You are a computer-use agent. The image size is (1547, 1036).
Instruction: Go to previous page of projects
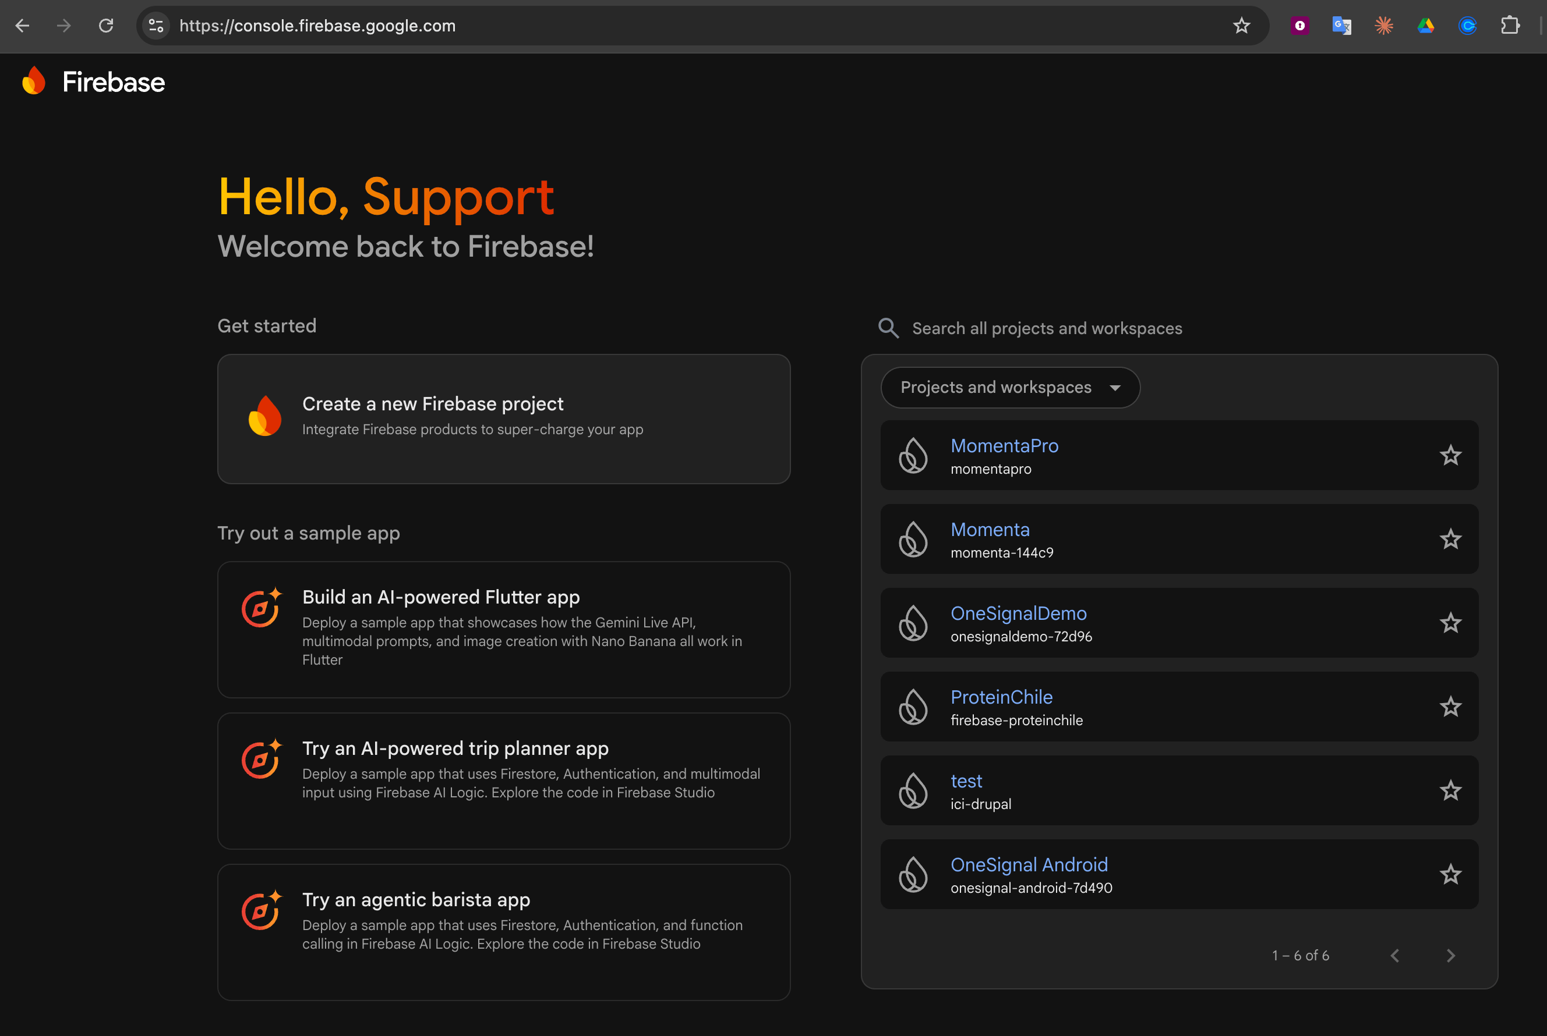click(1395, 956)
